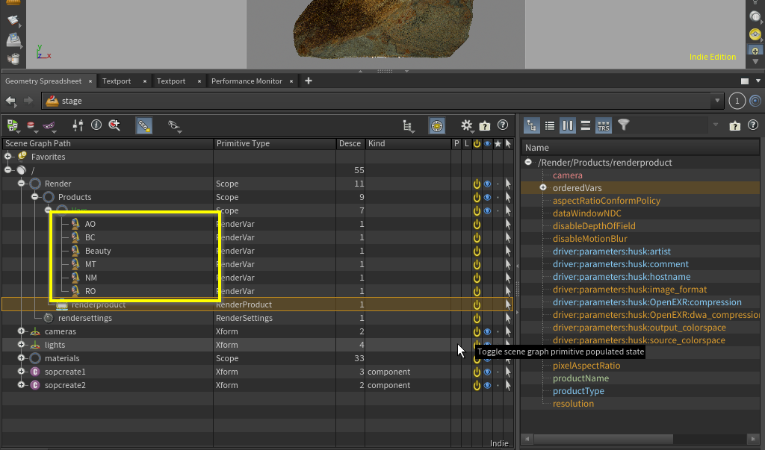Click the help clipboard icon in scene graph tree
This screenshot has width=765, height=450.
[484, 126]
